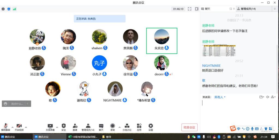Turn on camera via 开启视频
This screenshot has height=140, width=279.
click(x=19, y=126)
